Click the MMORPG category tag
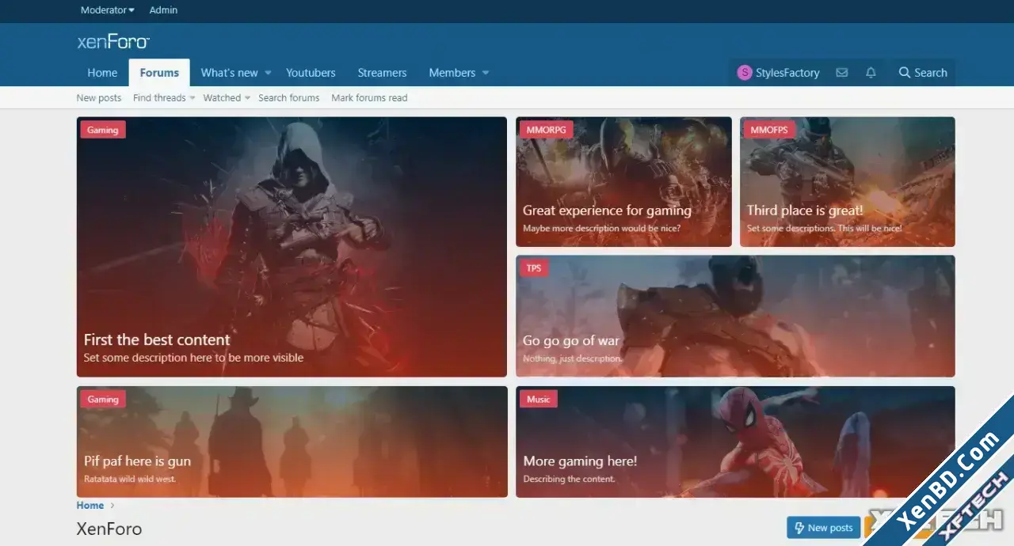 (547, 130)
